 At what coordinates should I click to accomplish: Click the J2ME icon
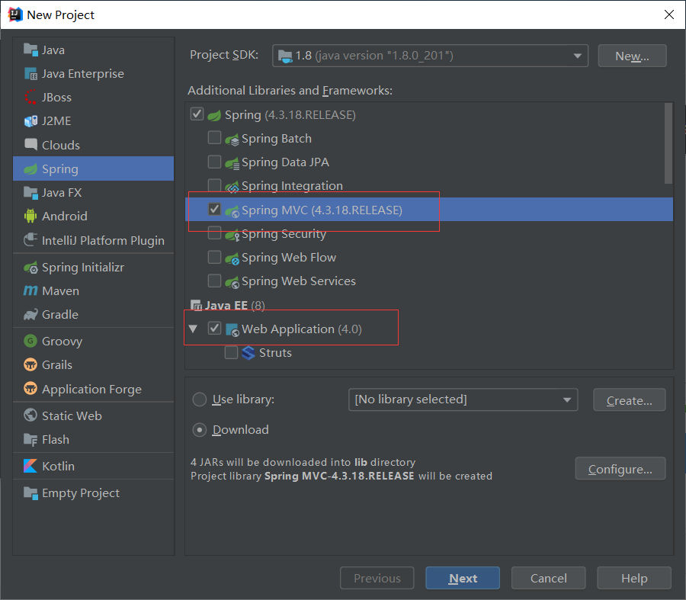pos(30,120)
